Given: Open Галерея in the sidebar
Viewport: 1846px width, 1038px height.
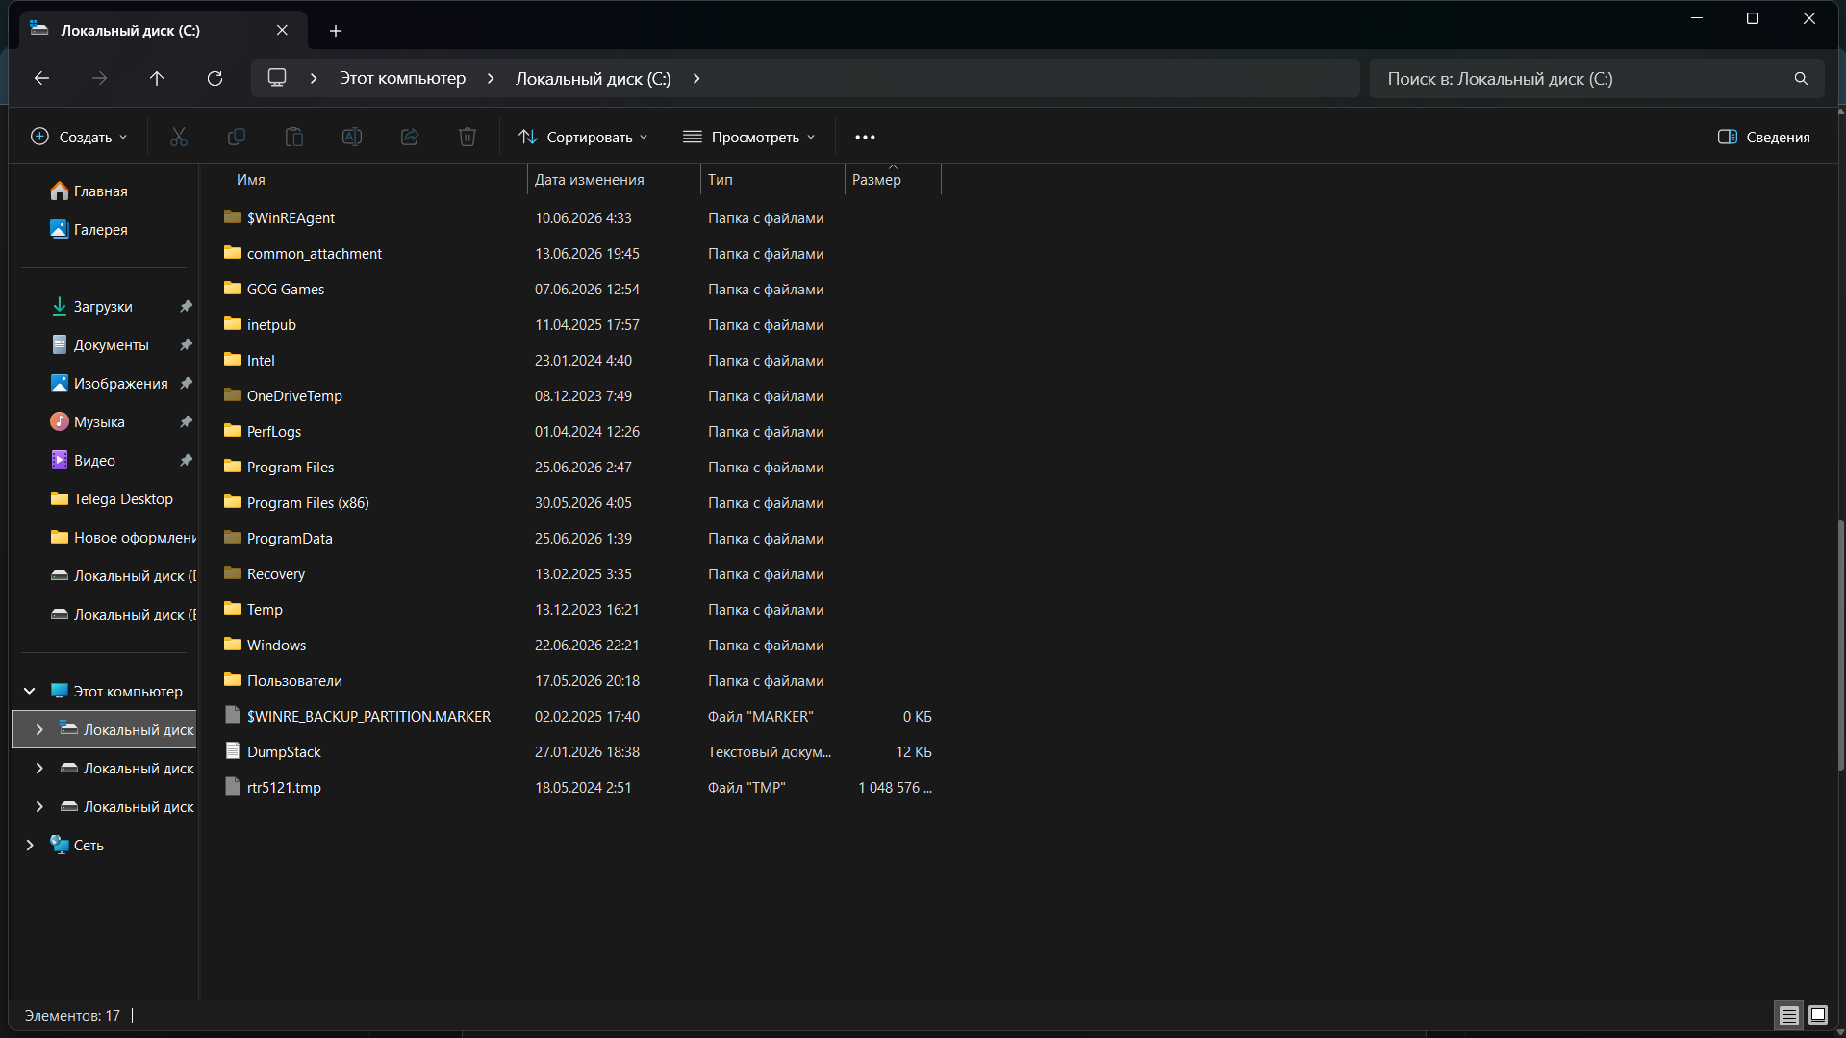Looking at the screenshot, I should coord(89,230).
